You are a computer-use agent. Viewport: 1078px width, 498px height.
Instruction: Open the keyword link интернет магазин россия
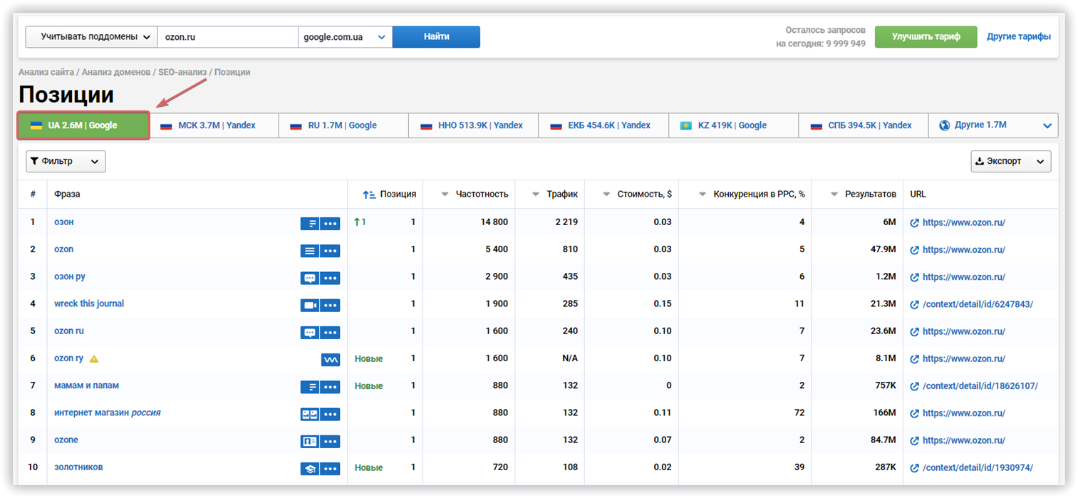click(108, 413)
